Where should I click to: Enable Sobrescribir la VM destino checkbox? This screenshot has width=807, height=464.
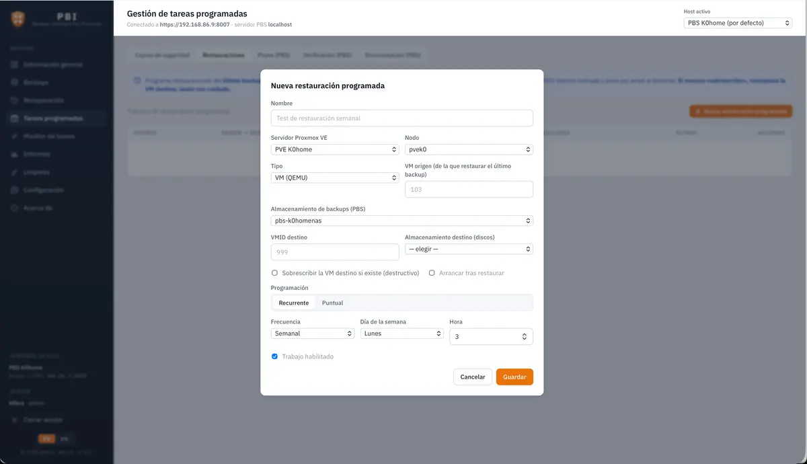tap(274, 273)
